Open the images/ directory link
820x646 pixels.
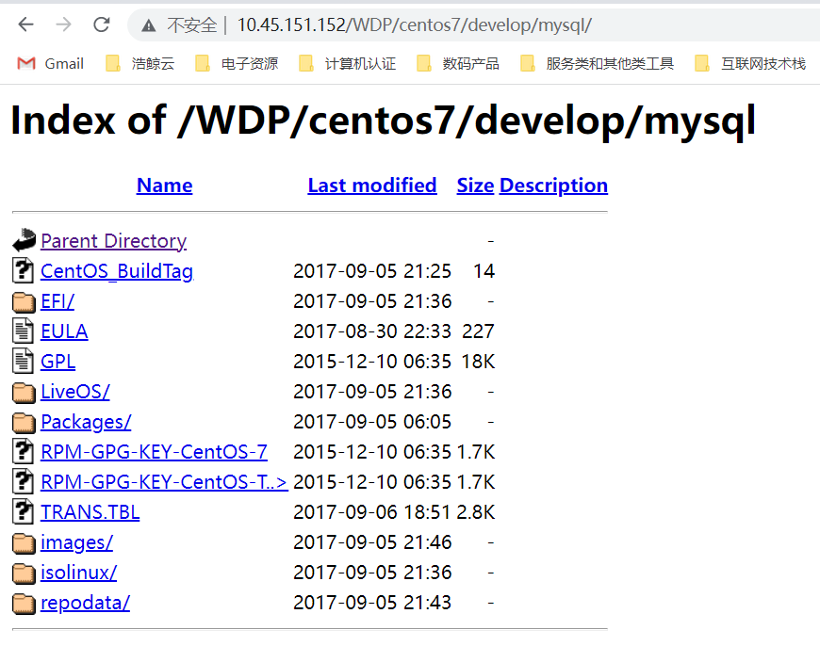pyautogui.click(x=76, y=542)
